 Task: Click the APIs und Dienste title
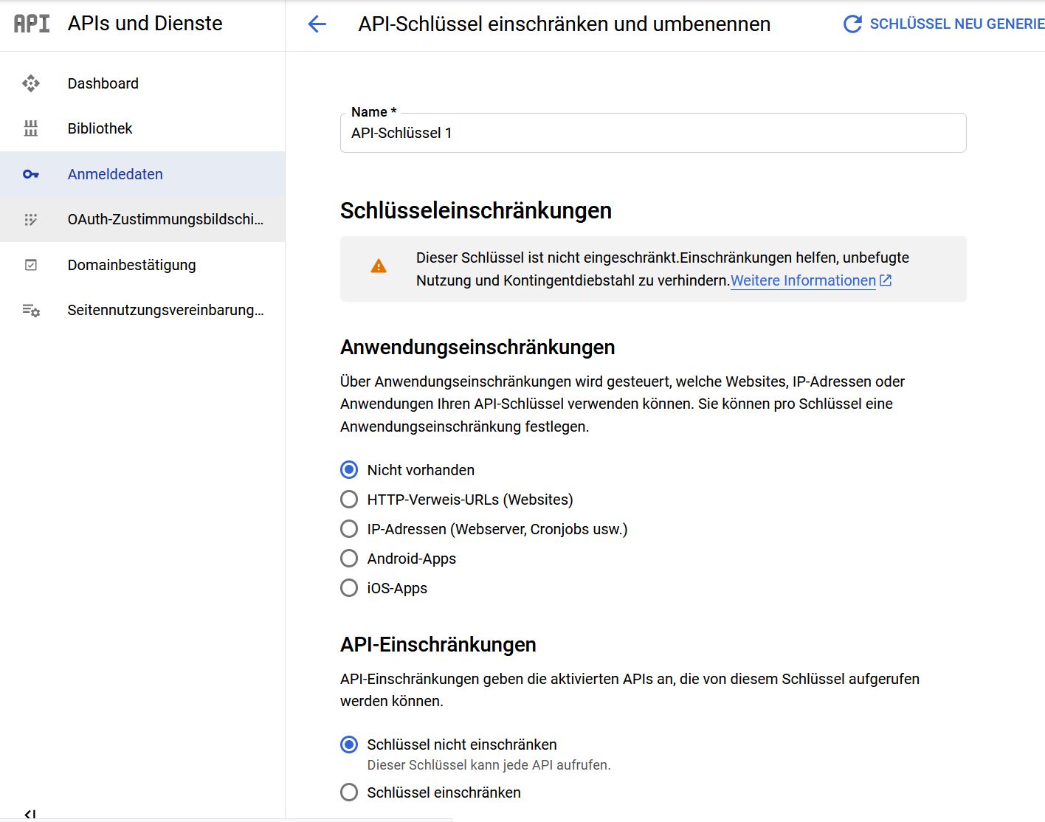[x=145, y=24]
